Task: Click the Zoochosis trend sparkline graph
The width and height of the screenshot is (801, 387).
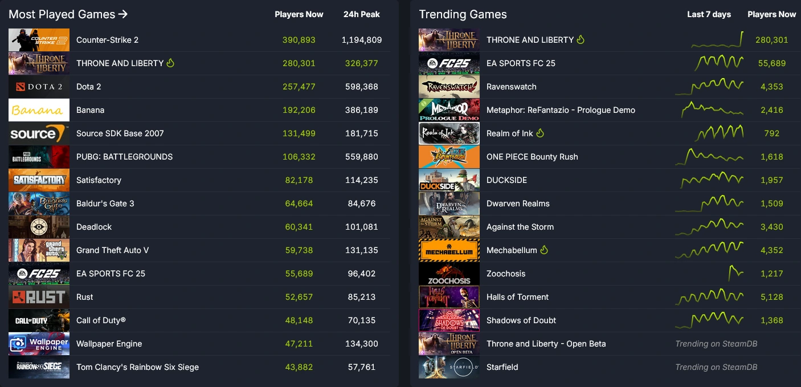Action: pos(735,273)
